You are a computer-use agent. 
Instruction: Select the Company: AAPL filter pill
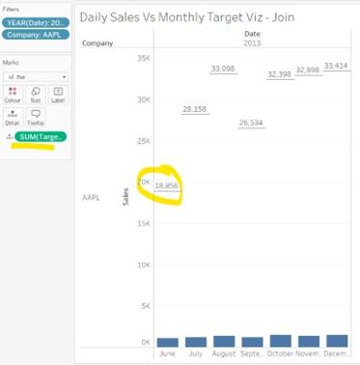[x=36, y=35]
